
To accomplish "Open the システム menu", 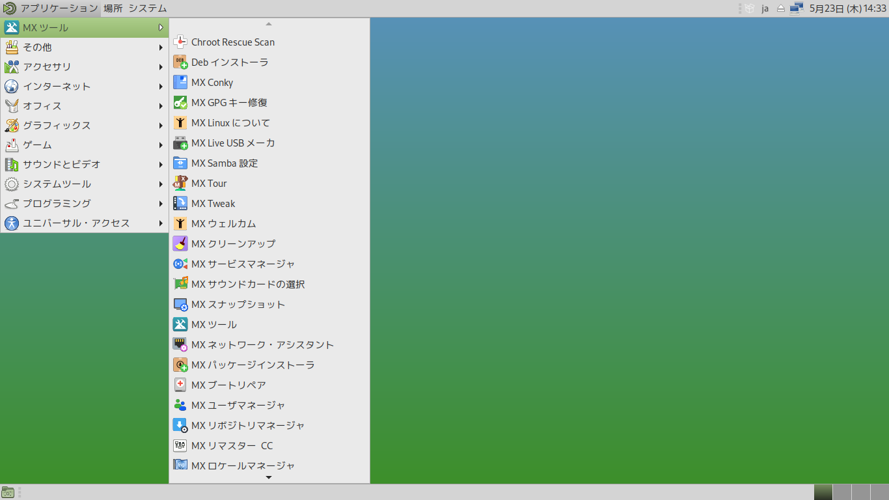I will (x=148, y=8).
